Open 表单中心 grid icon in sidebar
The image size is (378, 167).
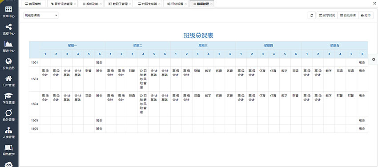click(x=9, y=9)
